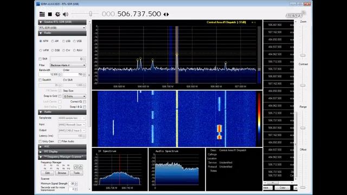Enable the Squelch checkbox
The image size is (347, 195).
(x=40, y=80)
